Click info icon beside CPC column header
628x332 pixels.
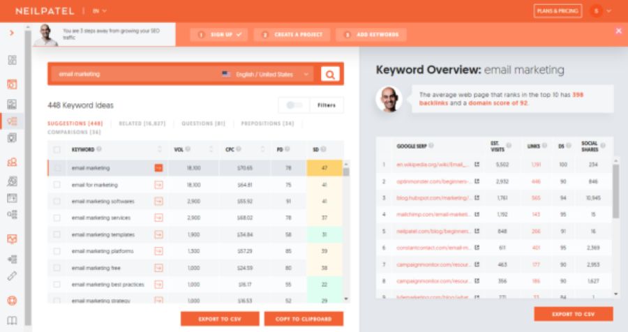pos(239,149)
